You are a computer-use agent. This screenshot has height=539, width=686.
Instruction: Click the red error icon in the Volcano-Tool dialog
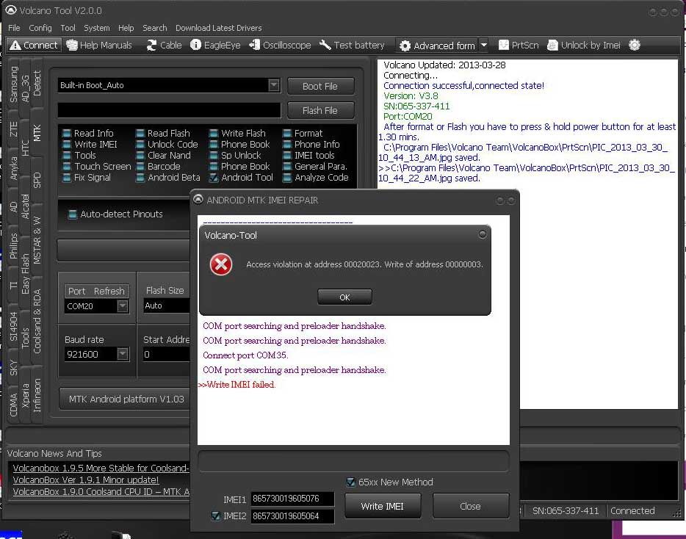(221, 264)
